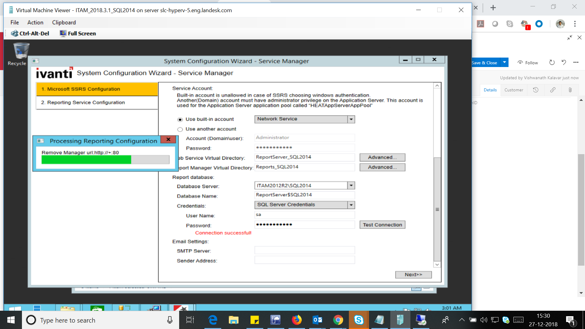Image resolution: width=585 pixels, height=329 pixels.
Task: Click the Ctrl-Alt-Del toolbar icon
Action: [x=14, y=34]
